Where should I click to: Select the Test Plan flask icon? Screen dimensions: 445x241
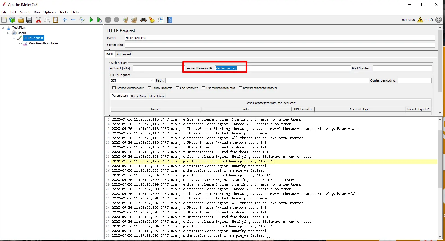(x=9, y=28)
